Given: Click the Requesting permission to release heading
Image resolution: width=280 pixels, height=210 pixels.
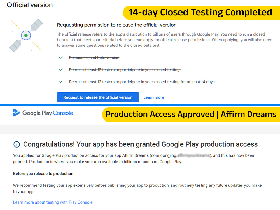Looking at the screenshot, I should (116, 25).
